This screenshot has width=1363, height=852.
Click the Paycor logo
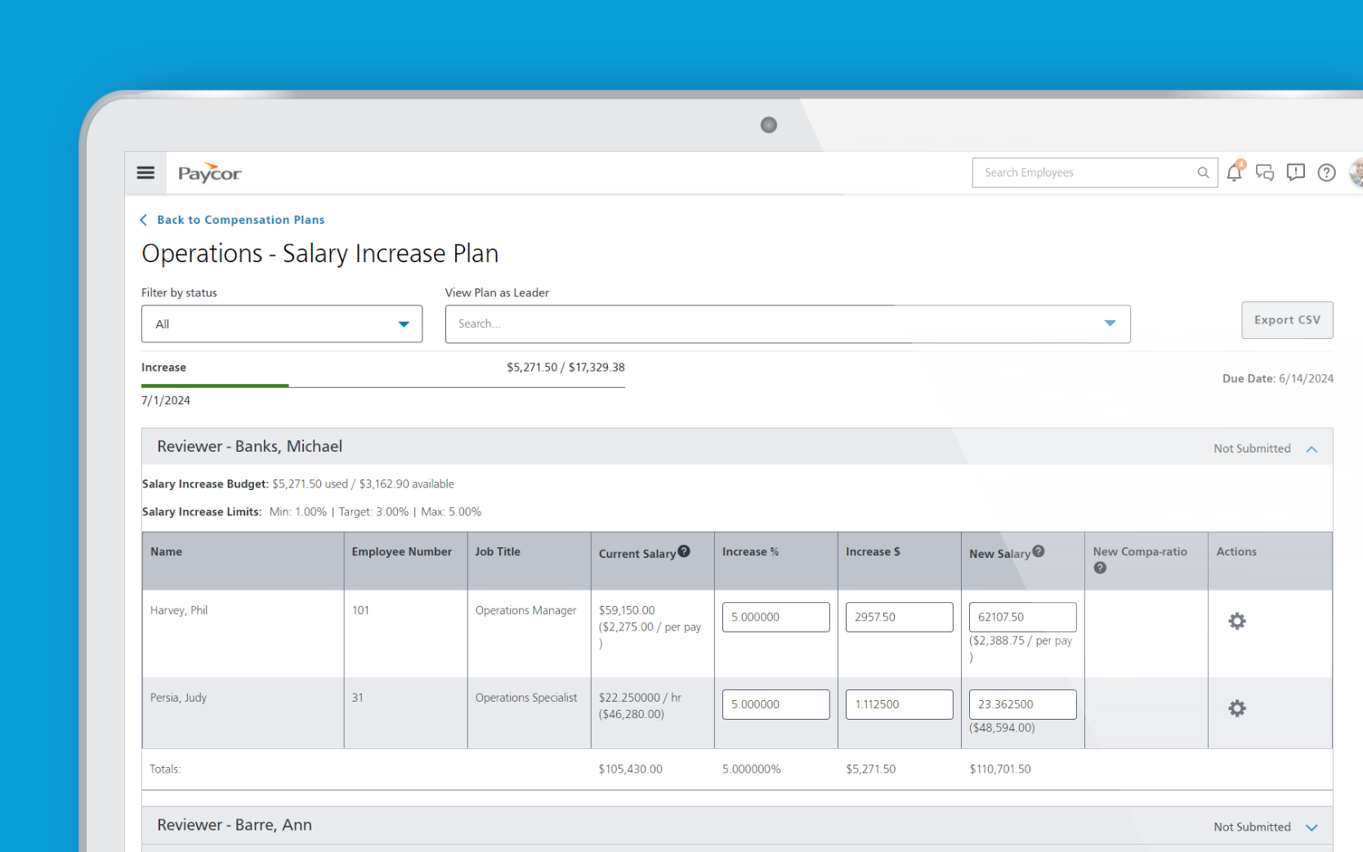tap(208, 172)
